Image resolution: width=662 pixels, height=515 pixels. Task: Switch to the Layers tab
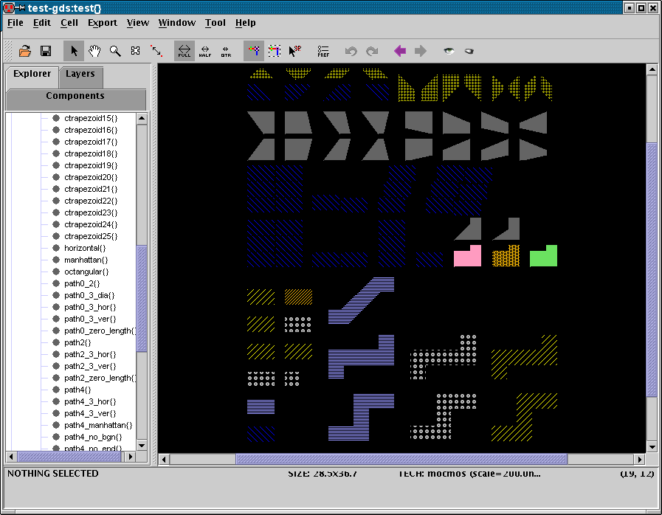click(80, 74)
